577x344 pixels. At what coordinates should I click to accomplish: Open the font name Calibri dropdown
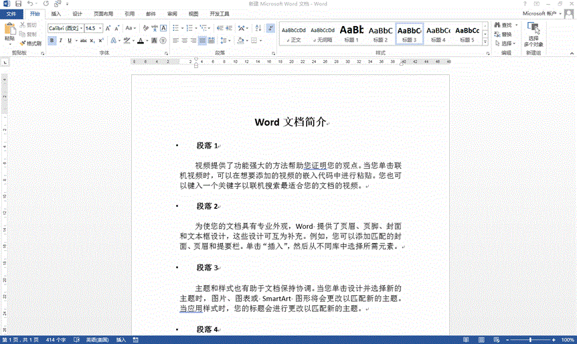[80, 29]
